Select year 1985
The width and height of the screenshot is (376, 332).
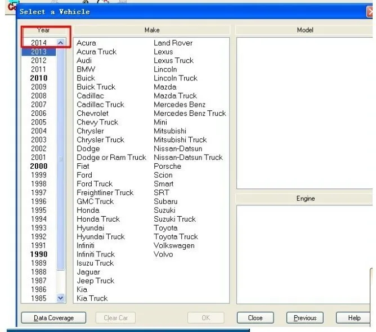[39, 298]
